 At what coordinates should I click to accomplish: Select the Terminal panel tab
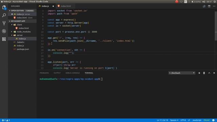(89, 73)
